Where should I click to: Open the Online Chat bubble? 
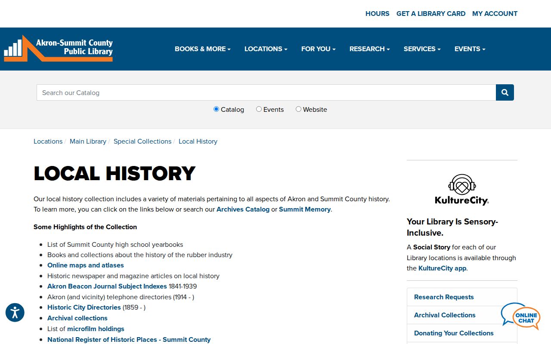pos(520,316)
